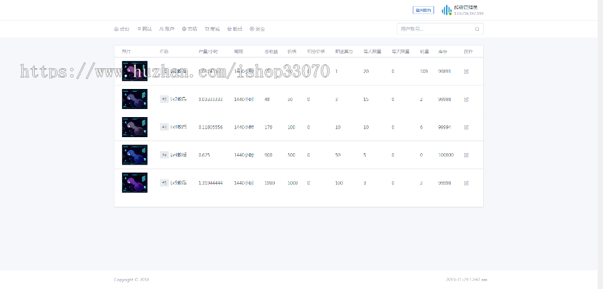
Task: Click the thumbnail in the first table row
Action: click(135, 71)
